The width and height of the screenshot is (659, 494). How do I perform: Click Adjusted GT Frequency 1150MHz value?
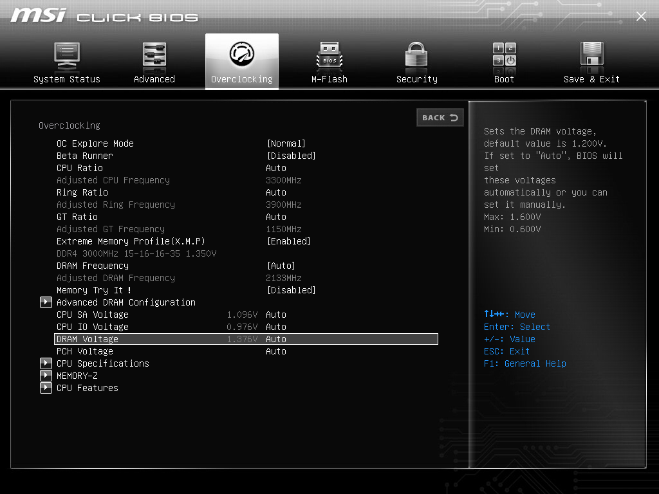[284, 229]
